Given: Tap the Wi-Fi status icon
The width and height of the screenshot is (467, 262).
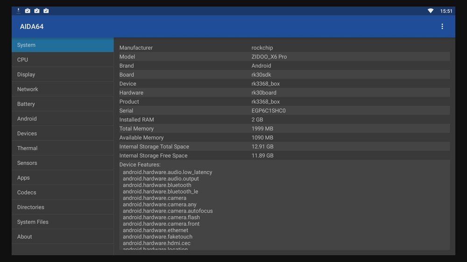Looking at the screenshot, I should pos(430,11).
